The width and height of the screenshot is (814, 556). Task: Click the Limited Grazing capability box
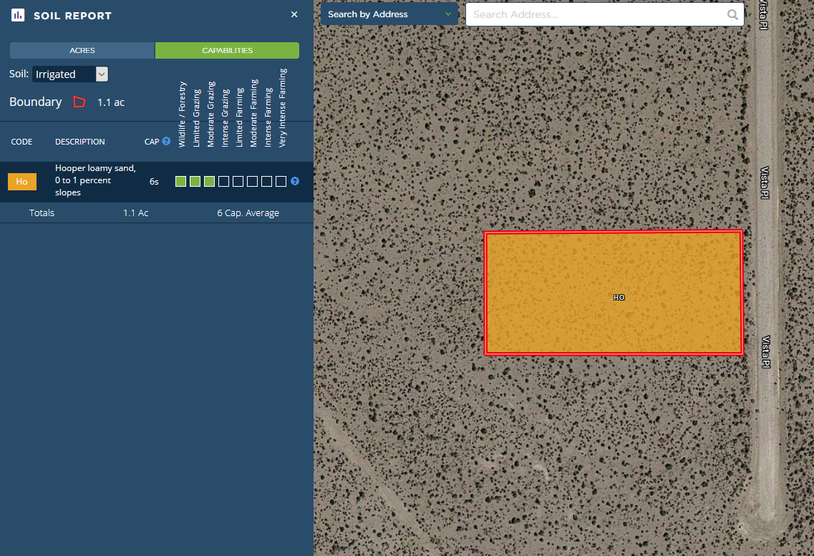pyautogui.click(x=195, y=182)
